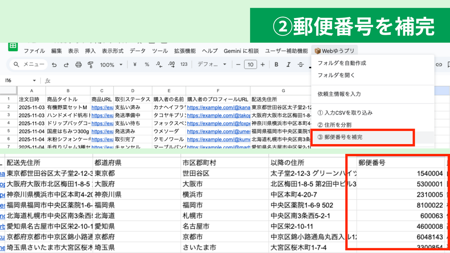
Task: Toggle italic formatting
Action: click(288, 64)
